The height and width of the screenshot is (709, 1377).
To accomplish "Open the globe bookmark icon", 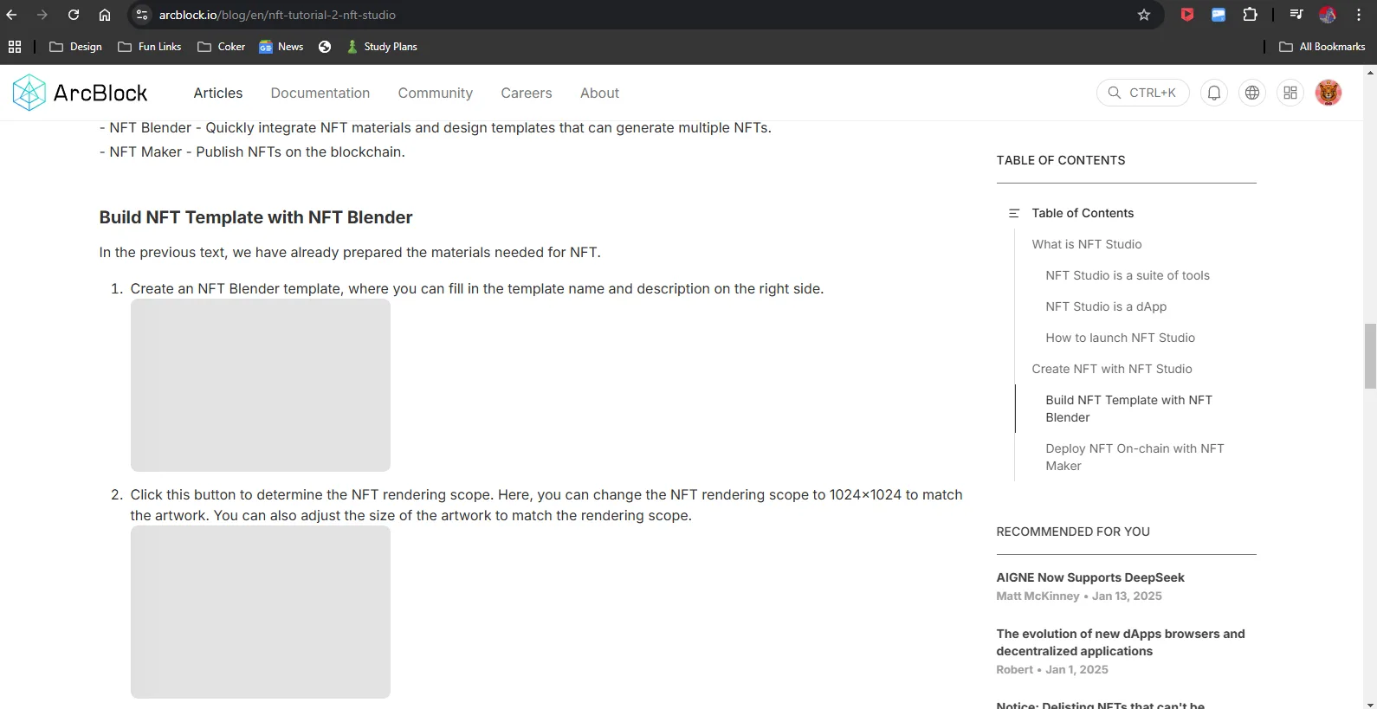I will pos(325,47).
